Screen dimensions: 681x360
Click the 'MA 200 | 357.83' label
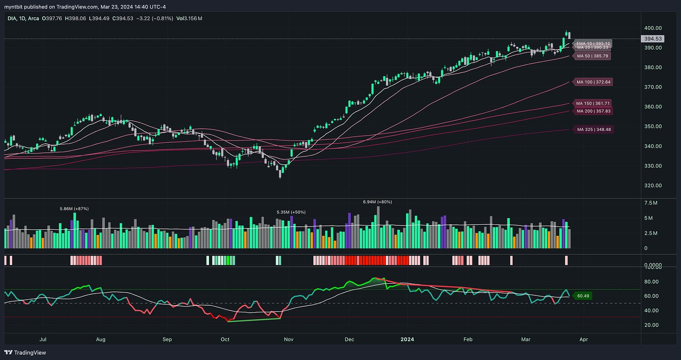594,111
